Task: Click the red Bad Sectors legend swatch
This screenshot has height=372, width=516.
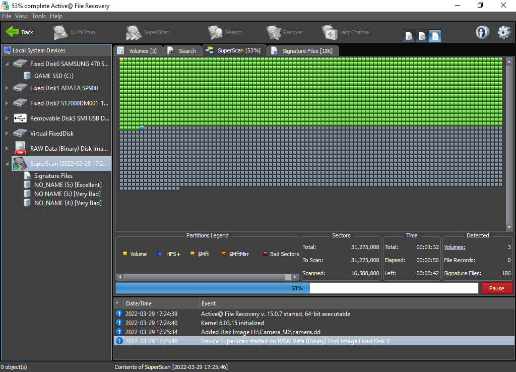Action: pos(265,254)
